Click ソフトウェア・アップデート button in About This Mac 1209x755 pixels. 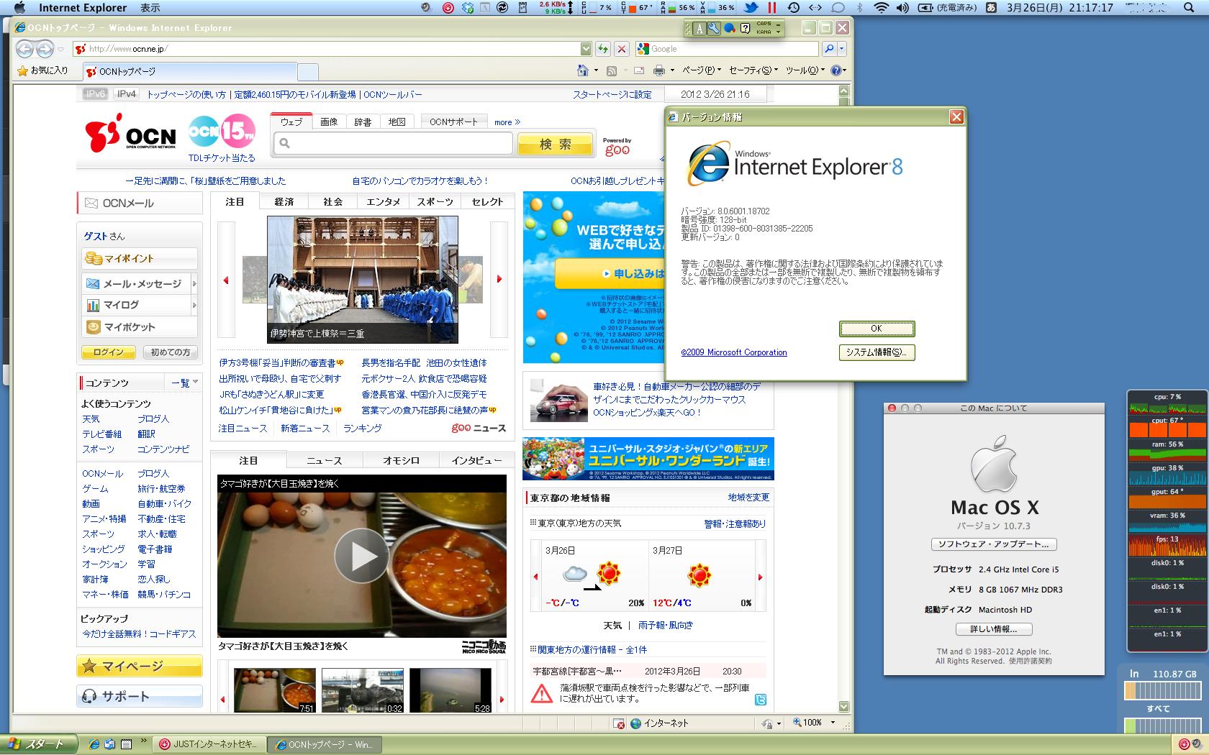click(993, 544)
